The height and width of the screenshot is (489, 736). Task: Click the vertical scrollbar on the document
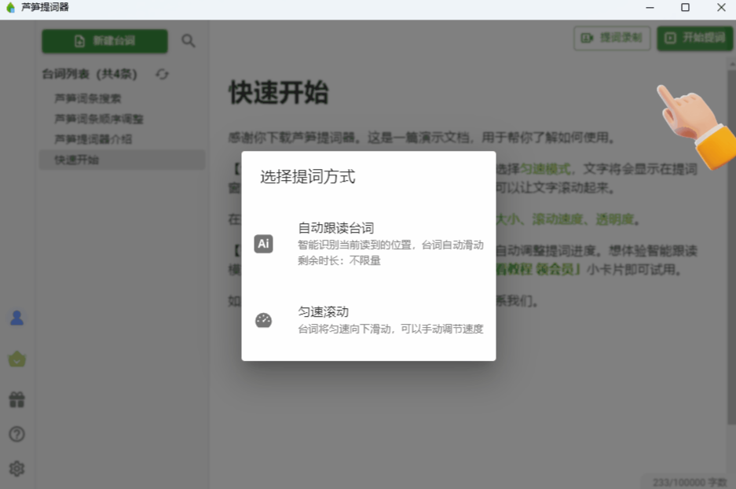(731, 236)
